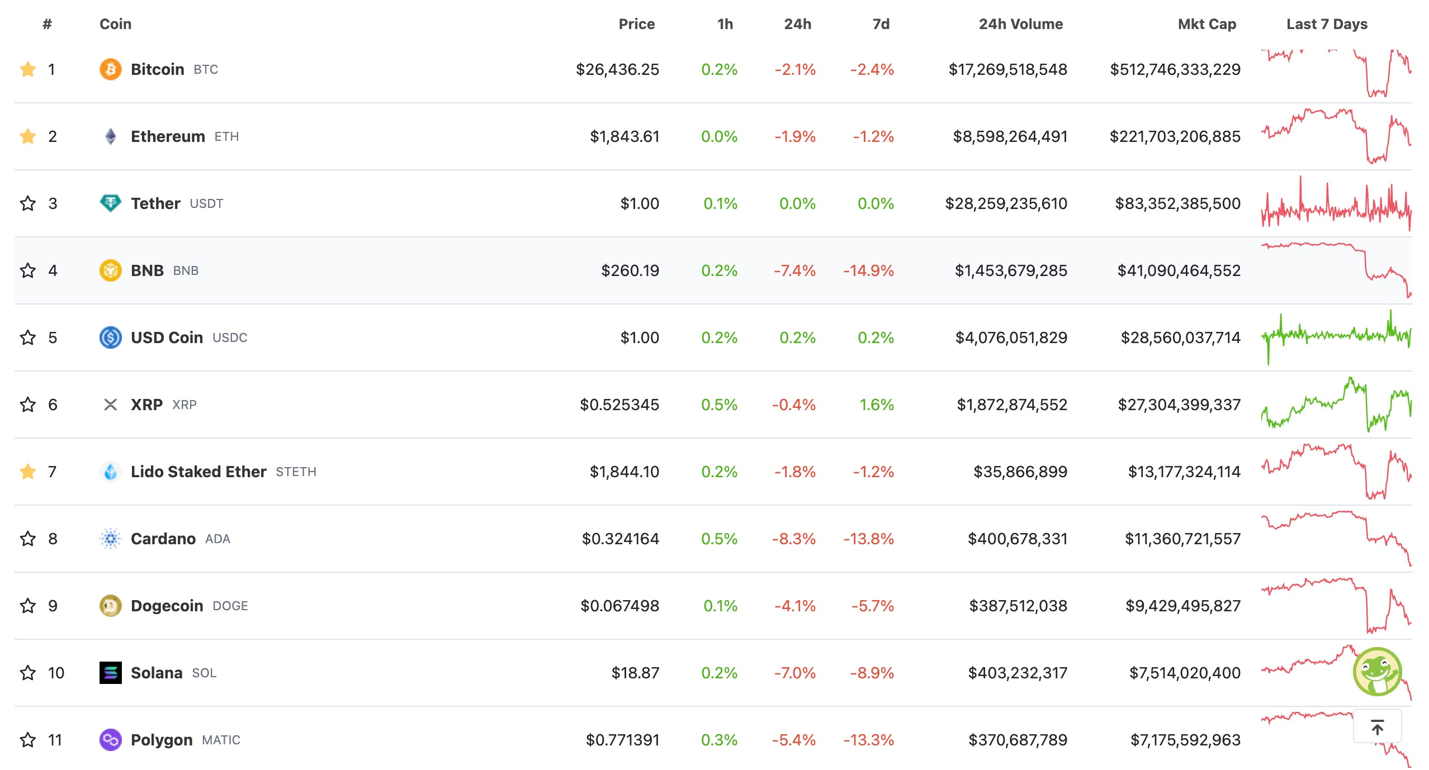Unfavorite Ethereum with its star
Screen dimensions: 1429x770
pyautogui.click(x=28, y=136)
